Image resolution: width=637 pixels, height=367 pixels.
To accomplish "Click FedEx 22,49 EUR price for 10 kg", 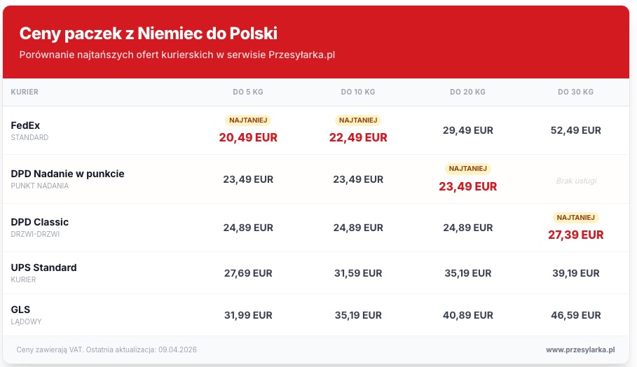I will (358, 137).
